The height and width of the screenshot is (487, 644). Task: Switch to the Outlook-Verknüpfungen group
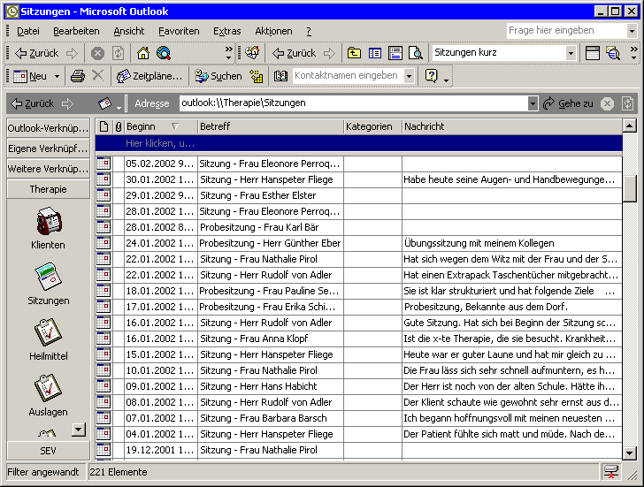coord(48,128)
